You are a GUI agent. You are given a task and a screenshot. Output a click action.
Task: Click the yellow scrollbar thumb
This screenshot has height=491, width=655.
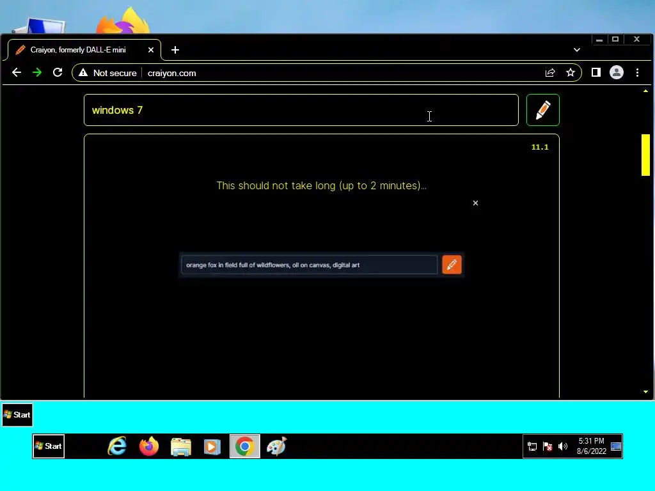646,155
